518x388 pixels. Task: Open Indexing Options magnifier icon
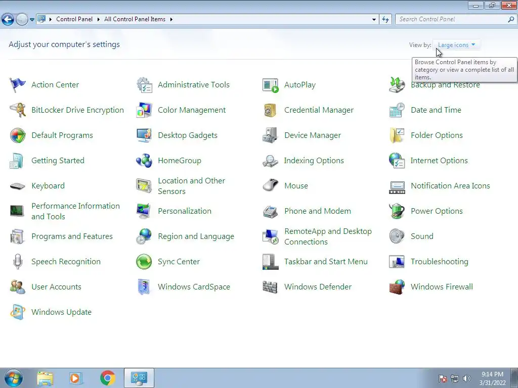coord(271,161)
